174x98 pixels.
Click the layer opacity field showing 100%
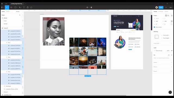pyautogui.click(x=168, y=51)
